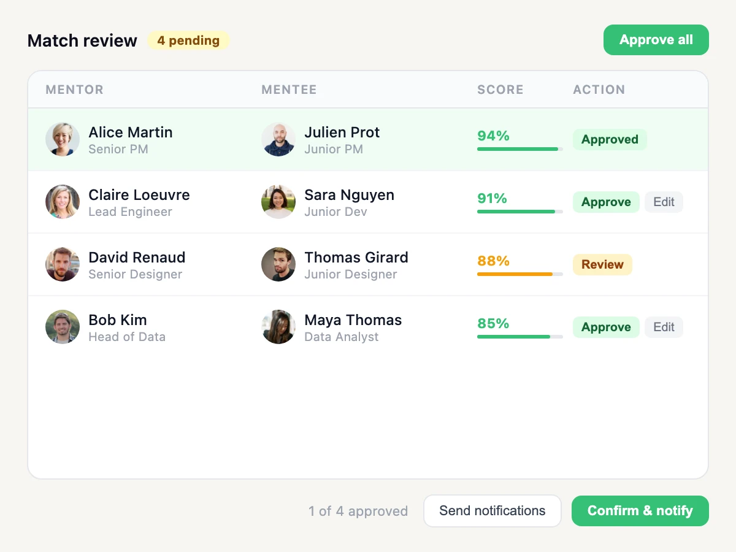Sort by the Score column header
Screen dimensions: 736x552
click(500, 90)
